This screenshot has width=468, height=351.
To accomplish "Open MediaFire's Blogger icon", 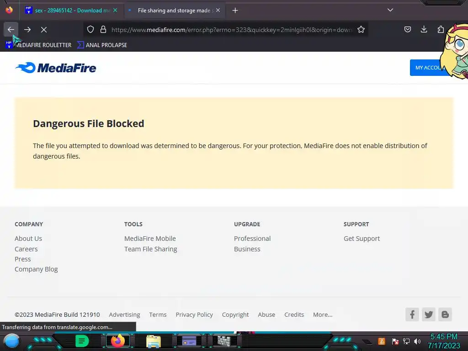I will click(x=445, y=314).
